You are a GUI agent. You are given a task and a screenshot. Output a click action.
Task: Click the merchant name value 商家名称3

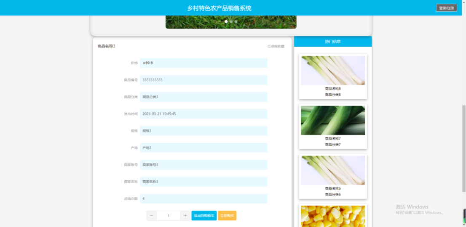click(x=150, y=182)
